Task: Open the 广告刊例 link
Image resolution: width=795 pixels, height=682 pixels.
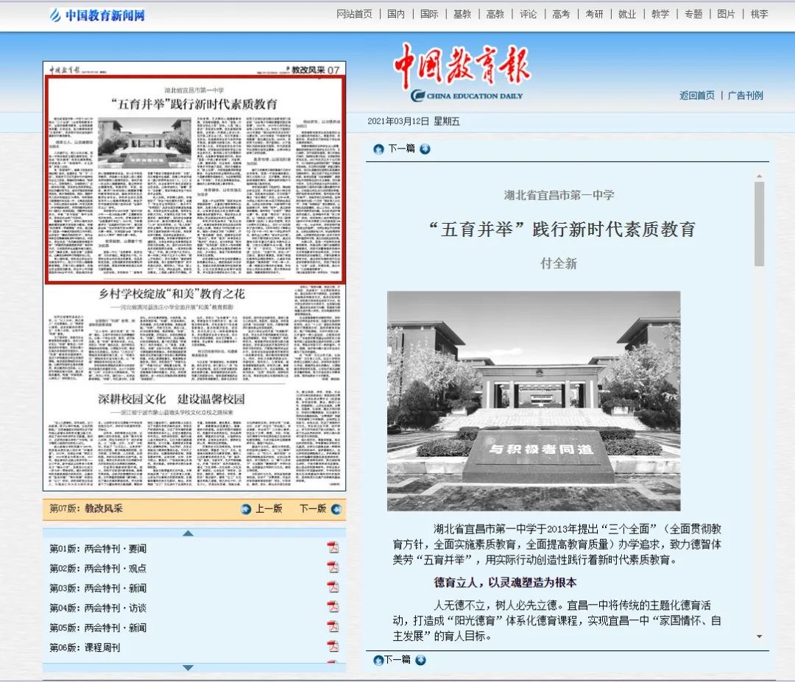Action: click(745, 95)
